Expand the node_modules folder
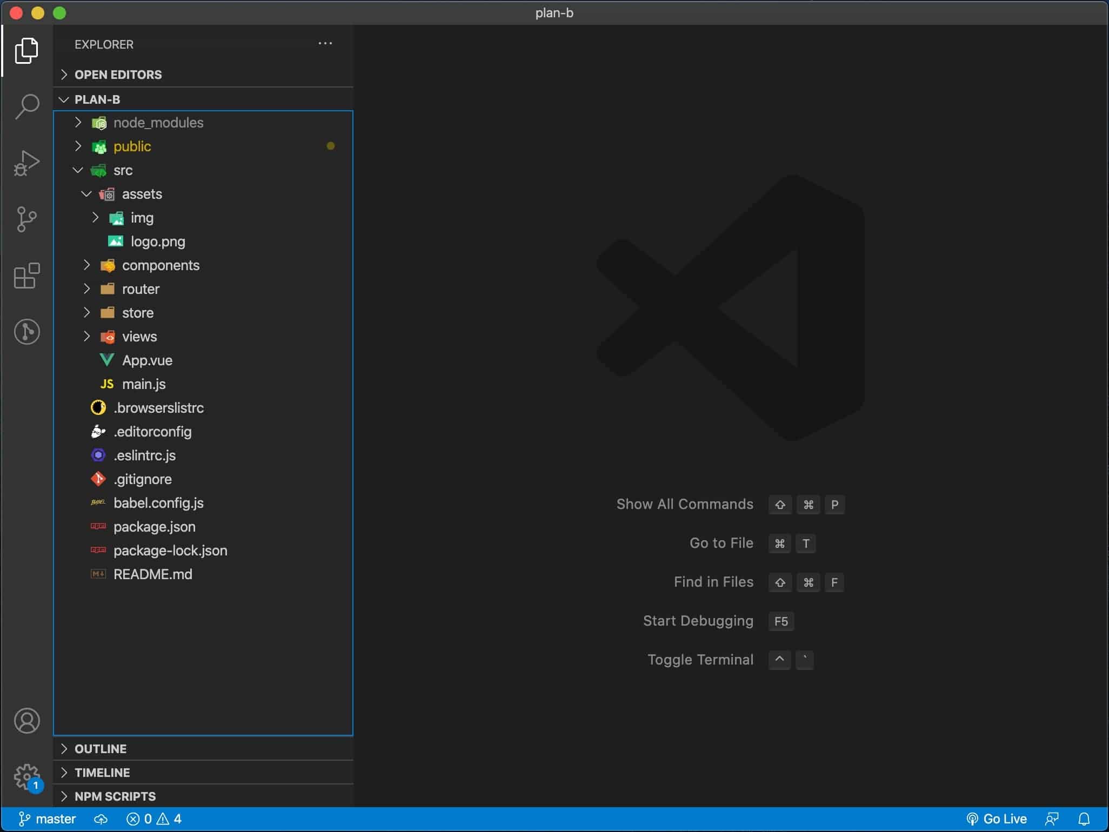1109x832 pixels. [158, 123]
